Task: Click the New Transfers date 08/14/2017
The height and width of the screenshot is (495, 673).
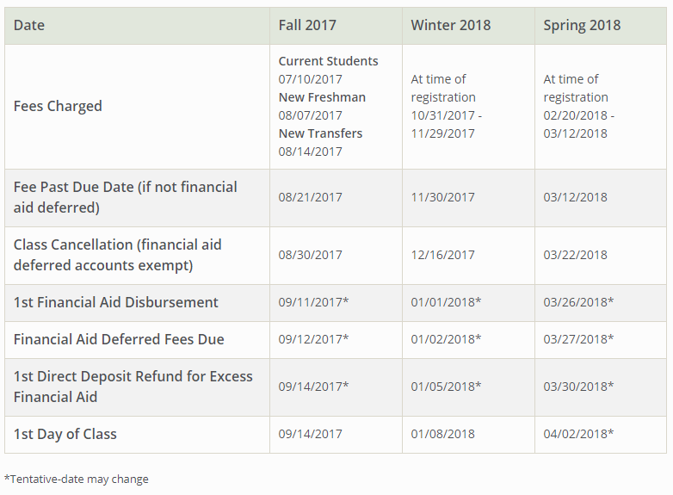Action: click(x=310, y=152)
